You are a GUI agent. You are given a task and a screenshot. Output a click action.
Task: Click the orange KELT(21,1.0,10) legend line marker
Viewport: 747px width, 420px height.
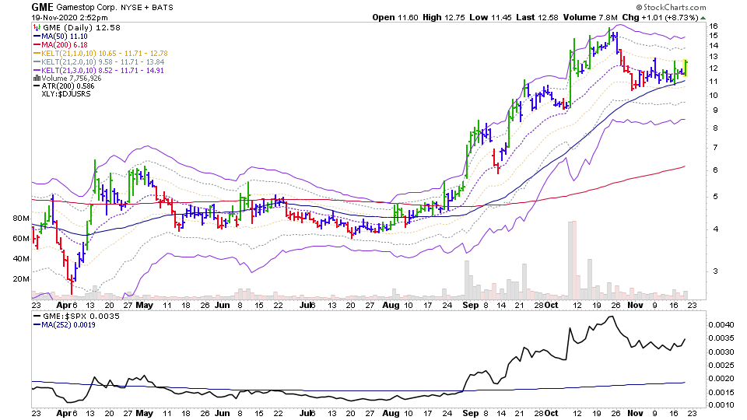point(37,54)
